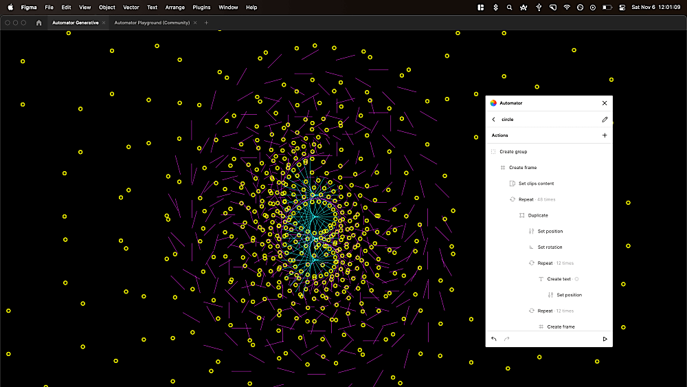The width and height of the screenshot is (687, 387).
Task: Edit the circle automation name
Action: click(x=605, y=119)
